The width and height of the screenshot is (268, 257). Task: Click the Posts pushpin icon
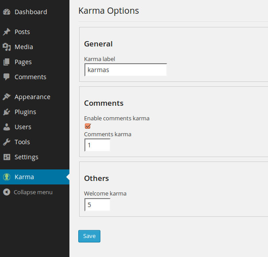[7, 32]
